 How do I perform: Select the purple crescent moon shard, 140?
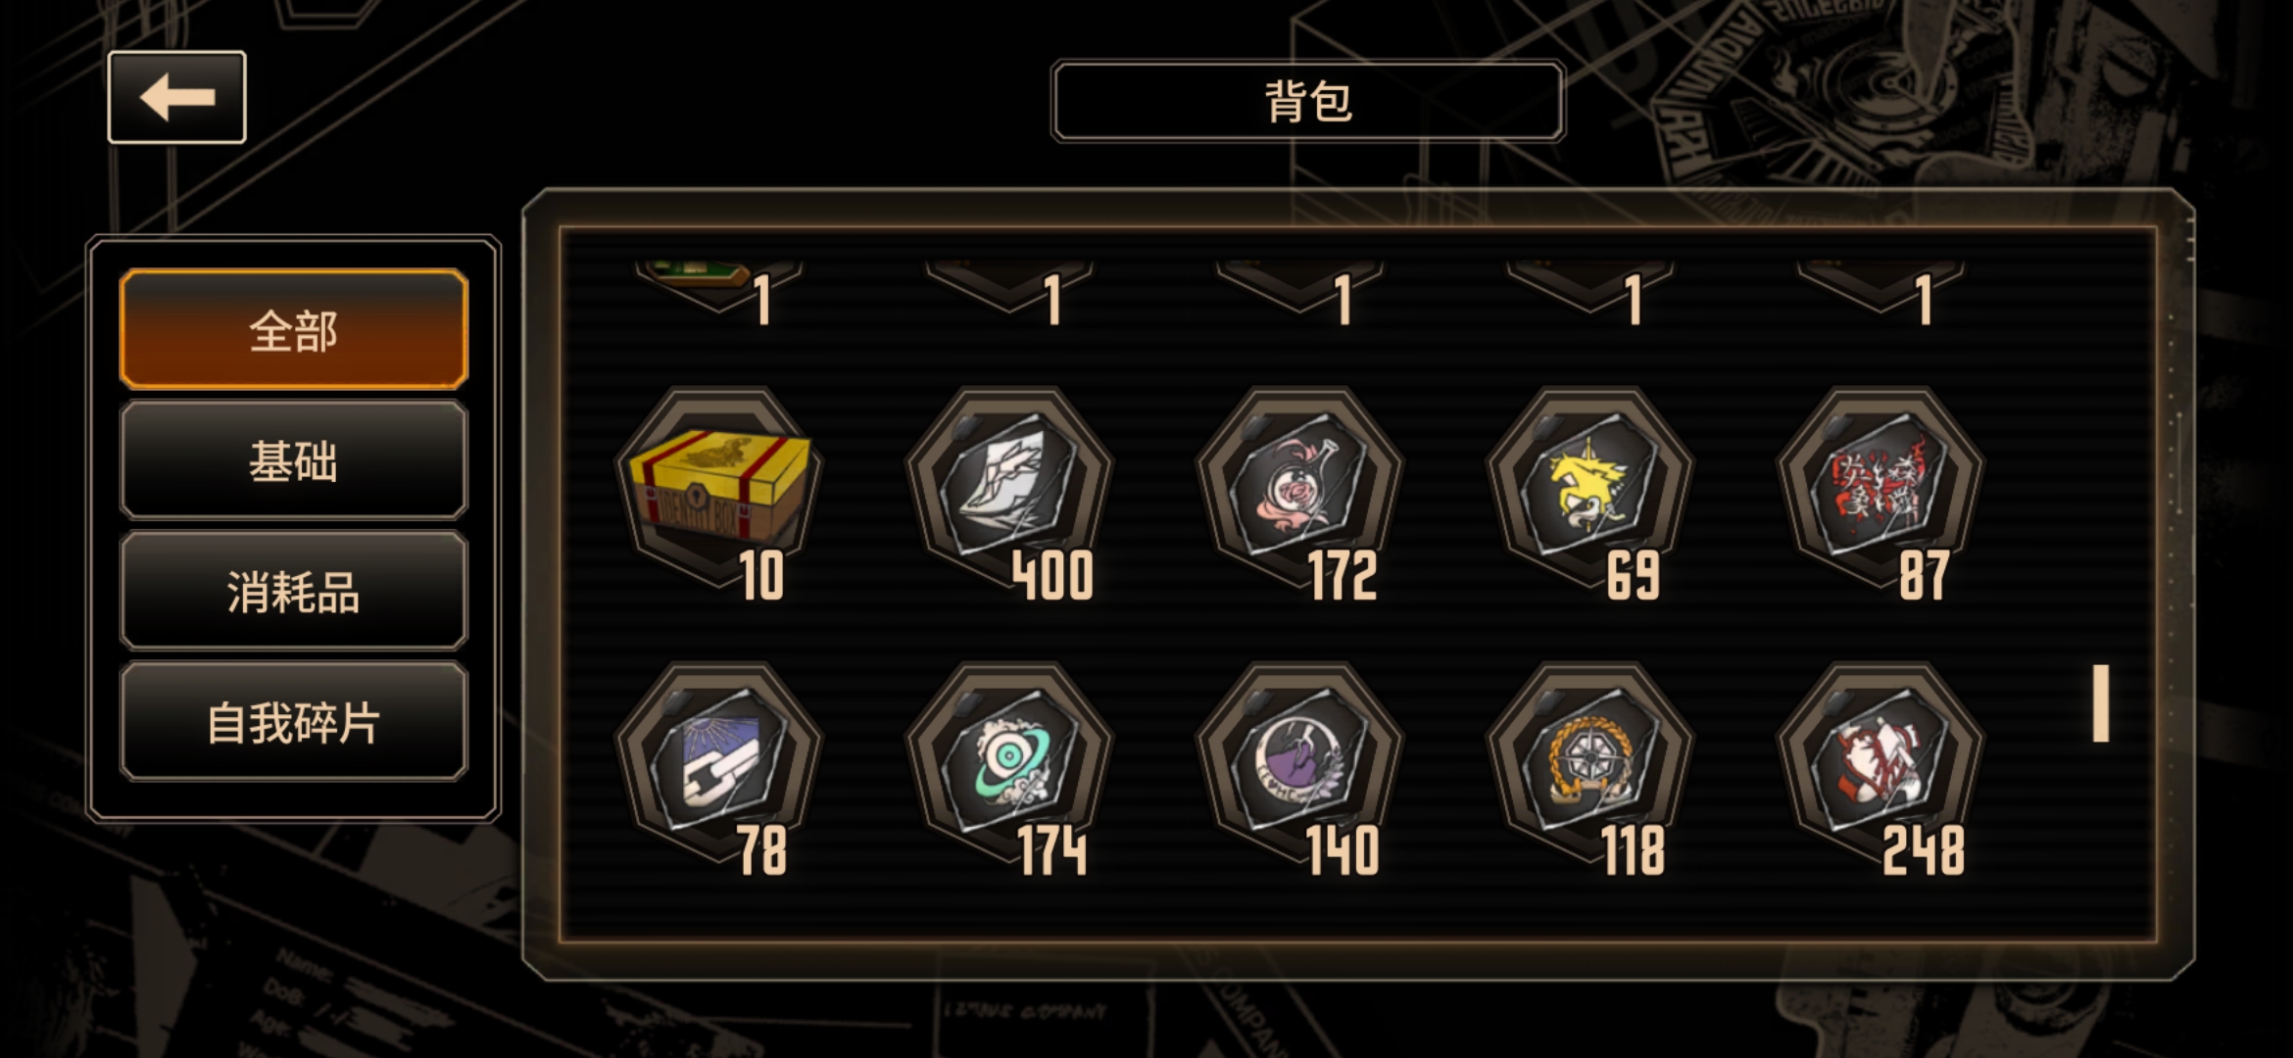(x=1299, y=764)
